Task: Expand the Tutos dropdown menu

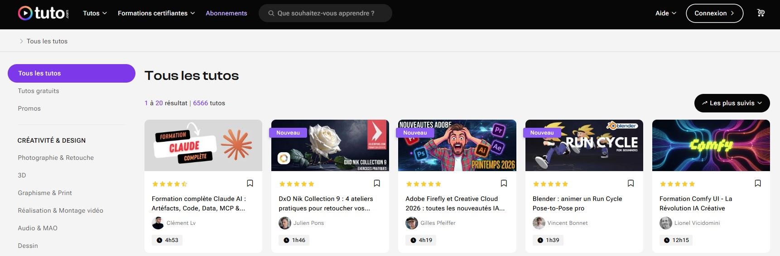Action: (95, 13)
